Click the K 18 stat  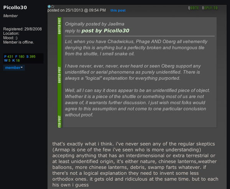tap(16, 60)
